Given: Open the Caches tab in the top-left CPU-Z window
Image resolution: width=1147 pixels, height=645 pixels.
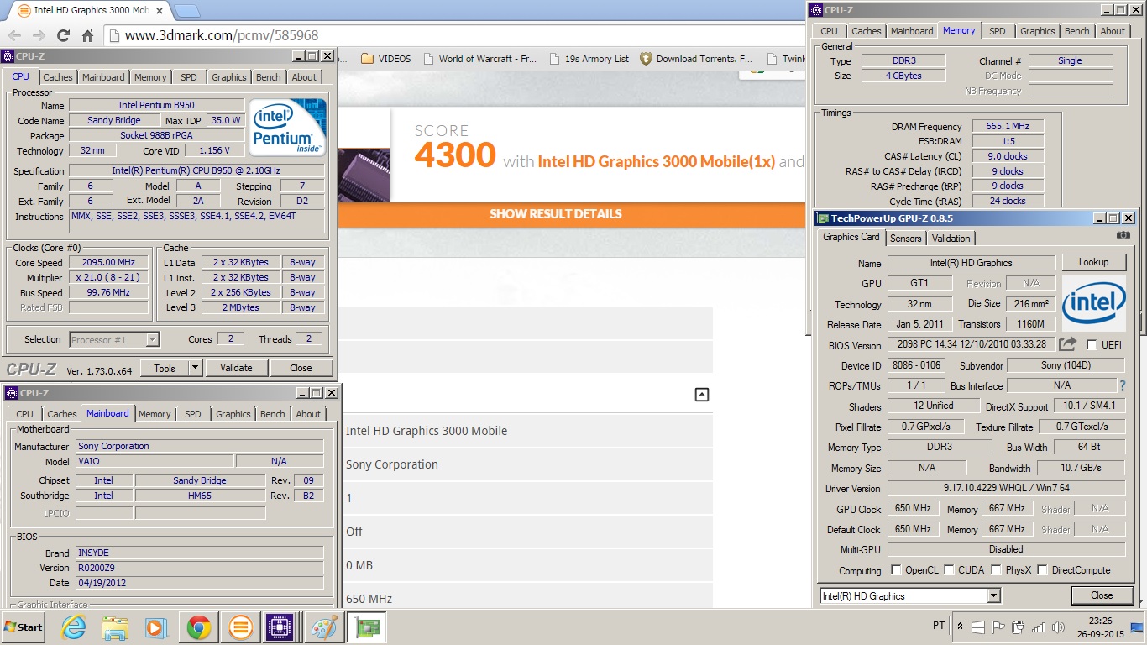Looking at the screenshot, I should (x=58, y=77).
